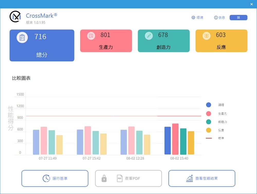Click the CrossMark® title text
257x194 pixels.
click(41, 16)
